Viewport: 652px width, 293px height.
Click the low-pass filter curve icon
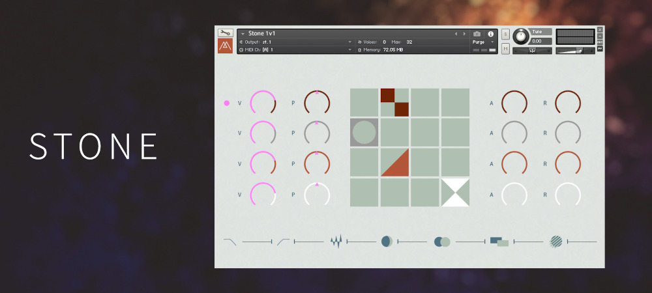pos(230,242)
